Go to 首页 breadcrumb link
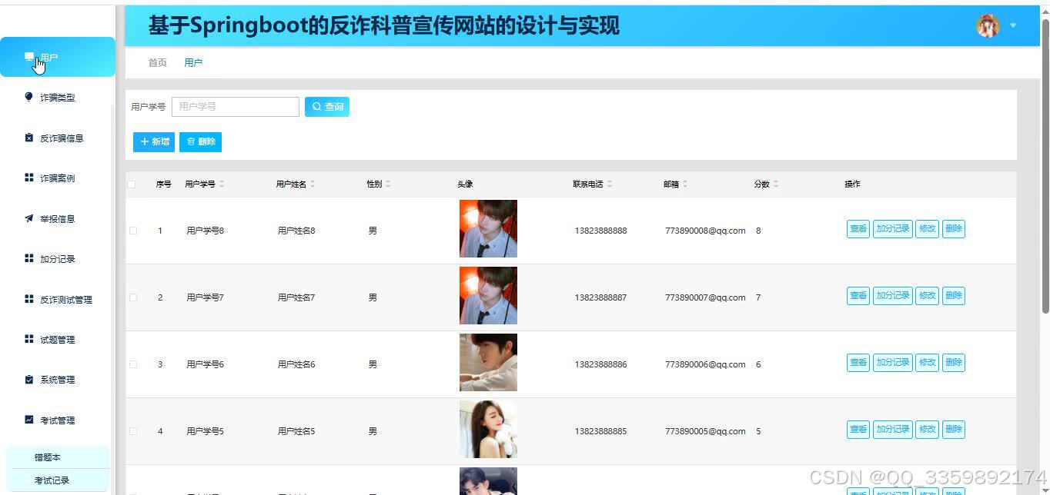 point(158,63)
